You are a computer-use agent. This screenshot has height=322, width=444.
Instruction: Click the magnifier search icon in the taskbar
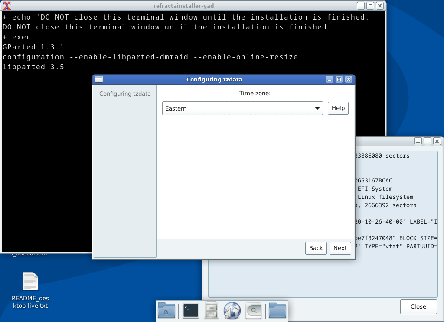coord(253,310)
